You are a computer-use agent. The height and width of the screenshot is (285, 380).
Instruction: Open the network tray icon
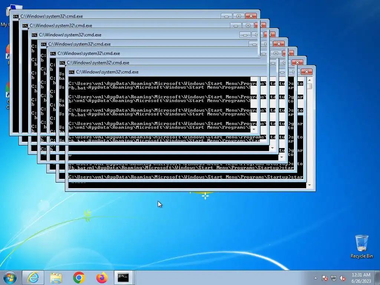[x=334, y=278]
